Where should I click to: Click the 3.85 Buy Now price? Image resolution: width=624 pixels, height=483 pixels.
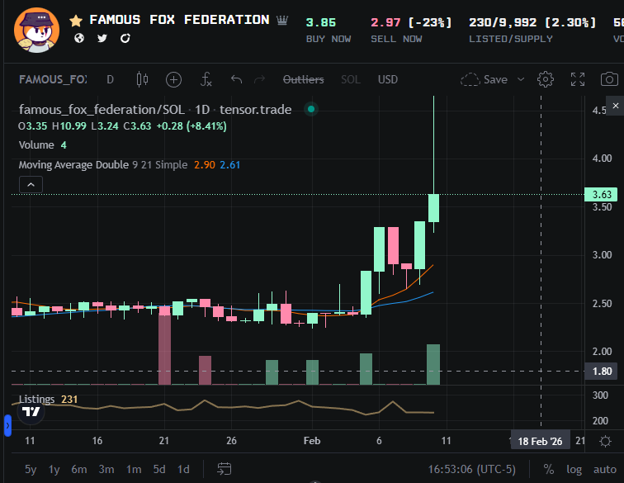coord(321,22)
